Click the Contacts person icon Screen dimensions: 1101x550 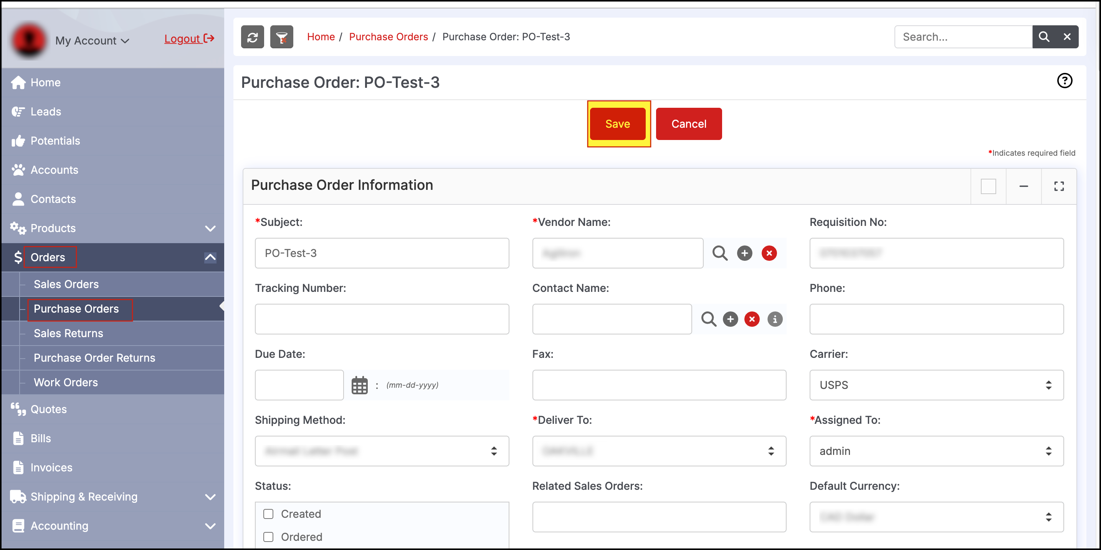click(18, 199)
